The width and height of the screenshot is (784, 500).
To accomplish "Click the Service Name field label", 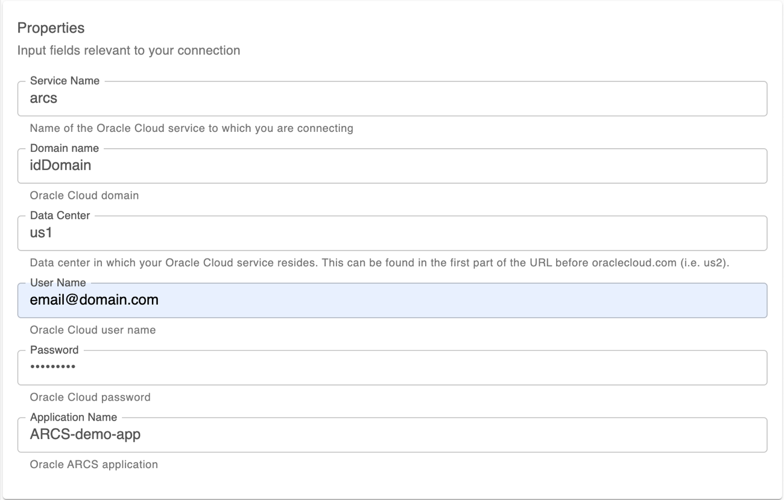I will (x=64, y=80).
